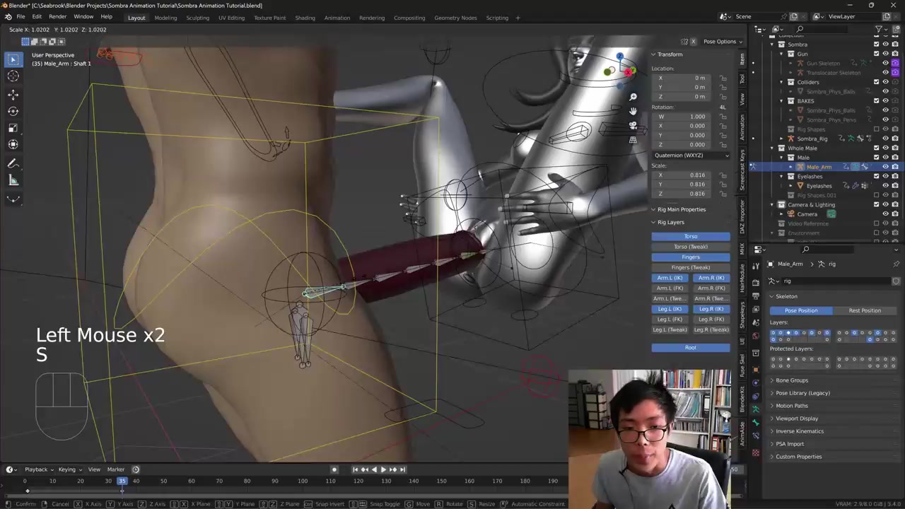Select the Measure ruler tool
This screenshot has height=509, width=905.
pyautogui.click(x=13, y=181)
